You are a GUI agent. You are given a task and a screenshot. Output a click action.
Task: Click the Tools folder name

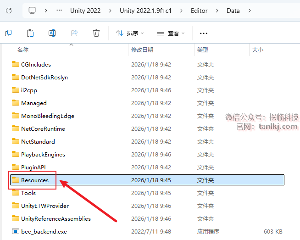click(28, 193)
